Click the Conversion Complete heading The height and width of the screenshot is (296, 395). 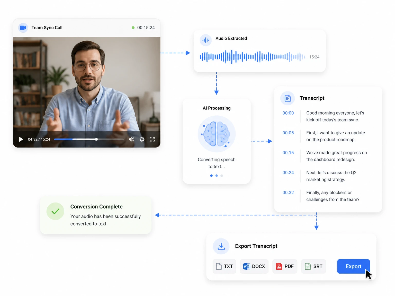(96, 207)
